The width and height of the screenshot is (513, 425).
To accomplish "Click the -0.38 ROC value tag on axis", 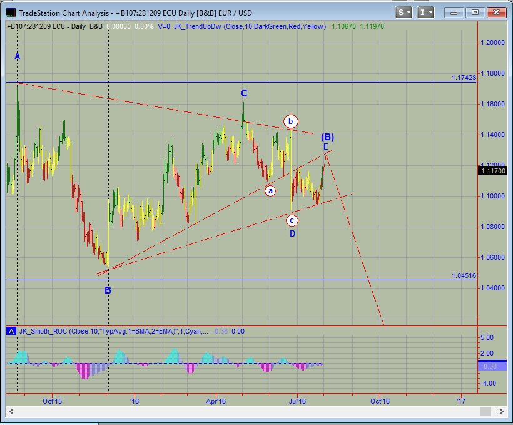I will pyautogui.click(x=492, y=366).
